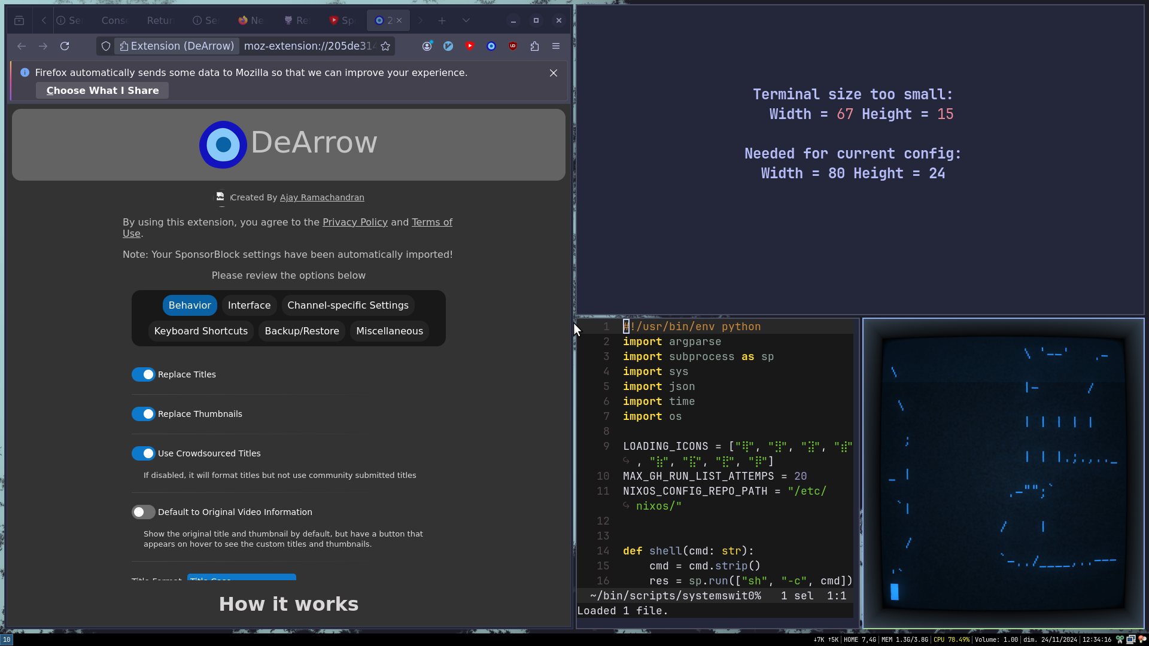Click Choose What I Share button

pyautogui.click(x=102, y=90)
